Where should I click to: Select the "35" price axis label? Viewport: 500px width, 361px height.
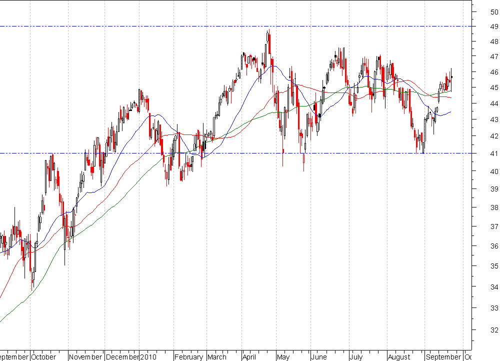494,266
